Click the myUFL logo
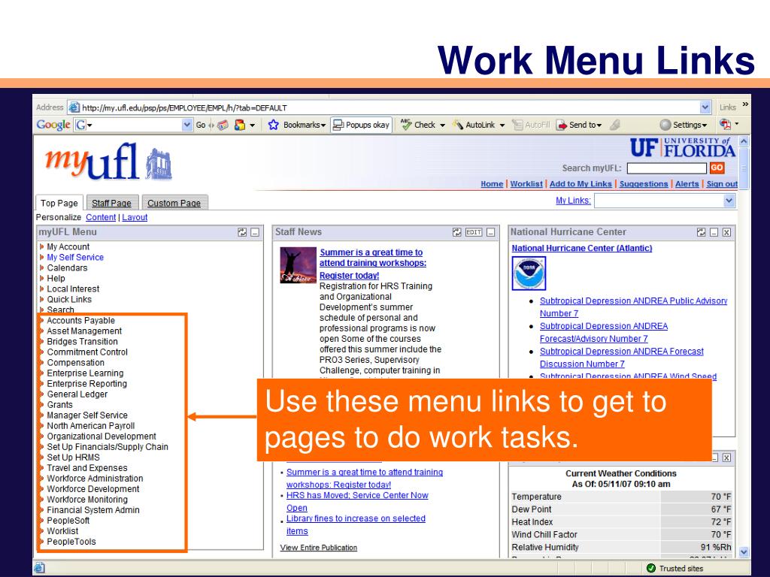 [x=108, y=162]
